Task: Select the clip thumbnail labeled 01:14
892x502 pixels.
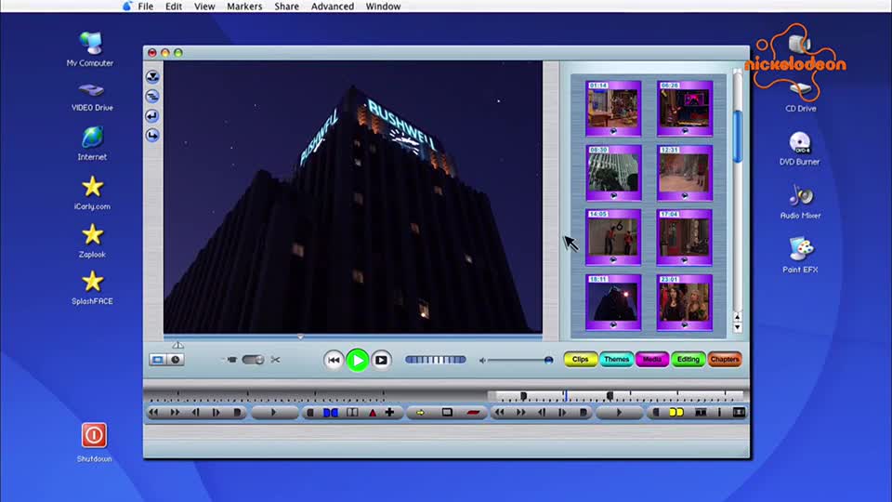Action: pos(613,109)
